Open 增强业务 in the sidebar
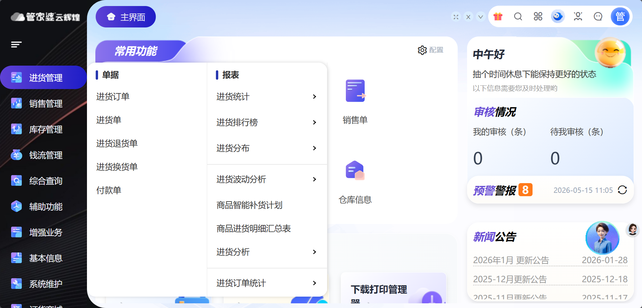This screenshot has width=642, height=308. pos(44,232)
